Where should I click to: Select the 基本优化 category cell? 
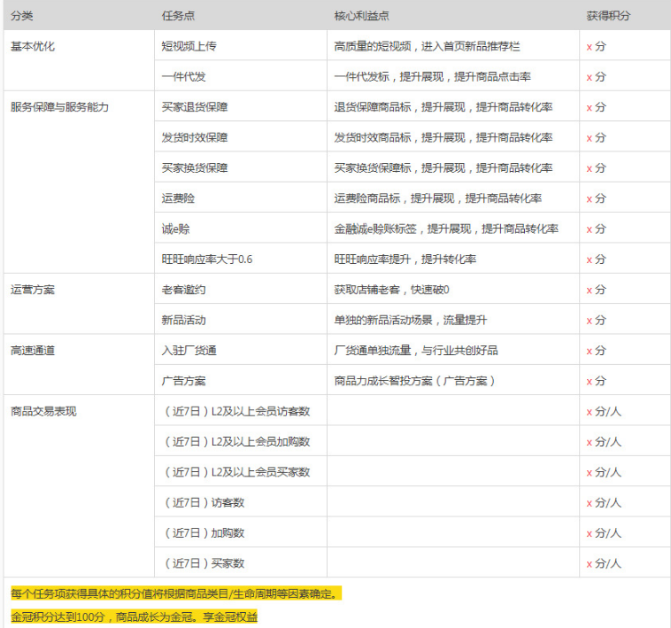click(33, 46)
